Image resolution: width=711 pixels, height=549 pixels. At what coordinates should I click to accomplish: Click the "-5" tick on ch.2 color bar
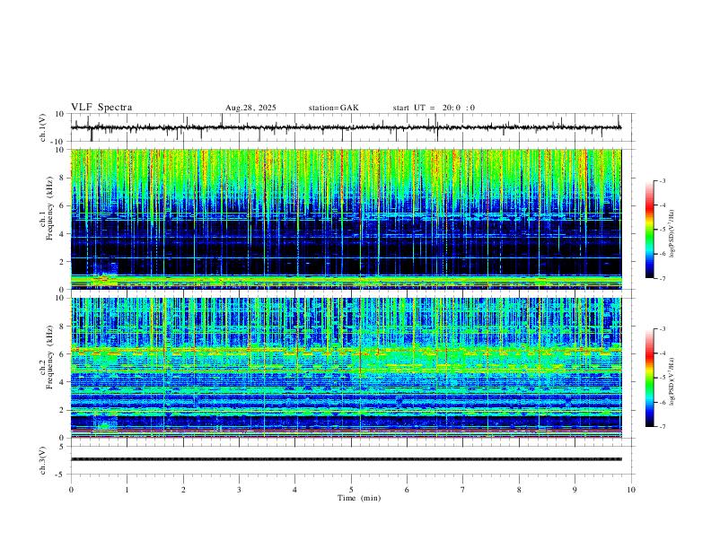[x=662, y=378]
